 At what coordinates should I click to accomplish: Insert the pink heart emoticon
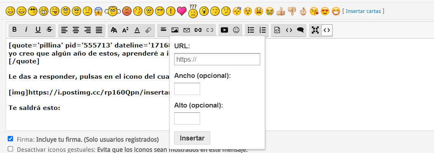point(182,11)
